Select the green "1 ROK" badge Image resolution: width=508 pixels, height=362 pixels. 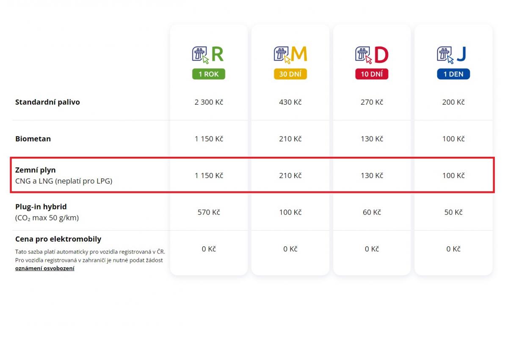pyautogui.click(x=209, y=74)
